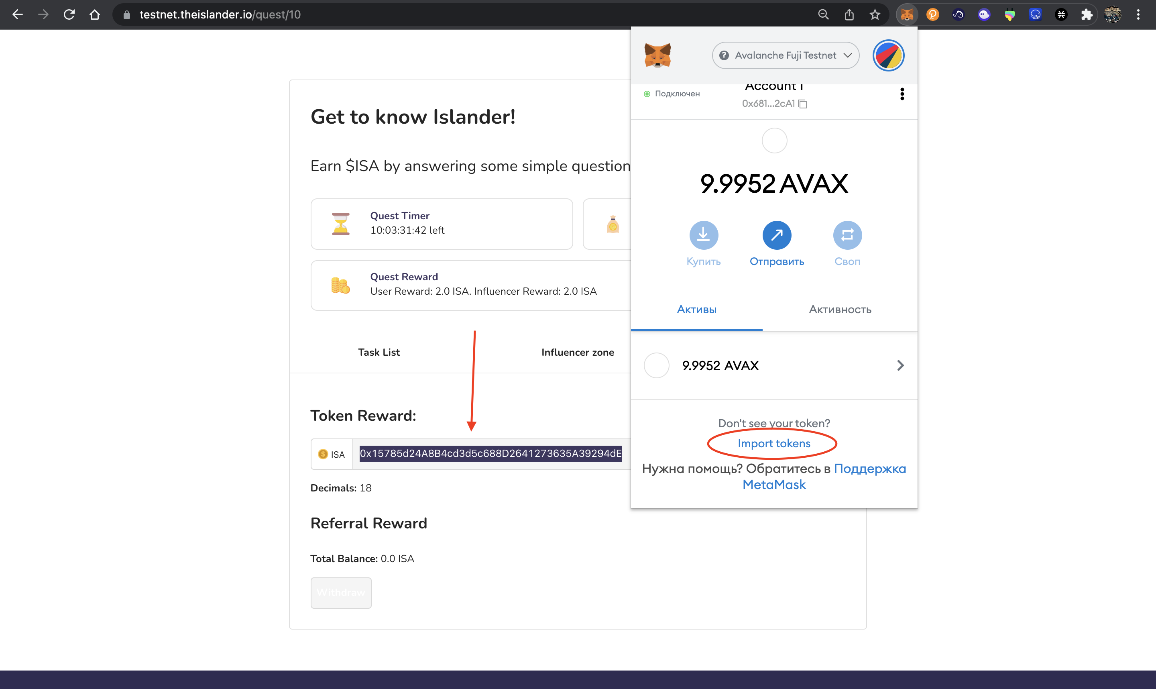Copy account address with copy icon
The height and width of the screenshot is (689, 1156).
802,104
